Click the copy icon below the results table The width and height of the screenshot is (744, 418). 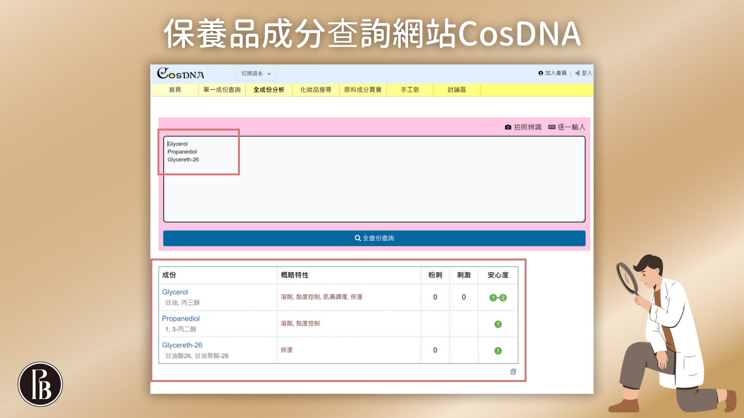(513, 372)
